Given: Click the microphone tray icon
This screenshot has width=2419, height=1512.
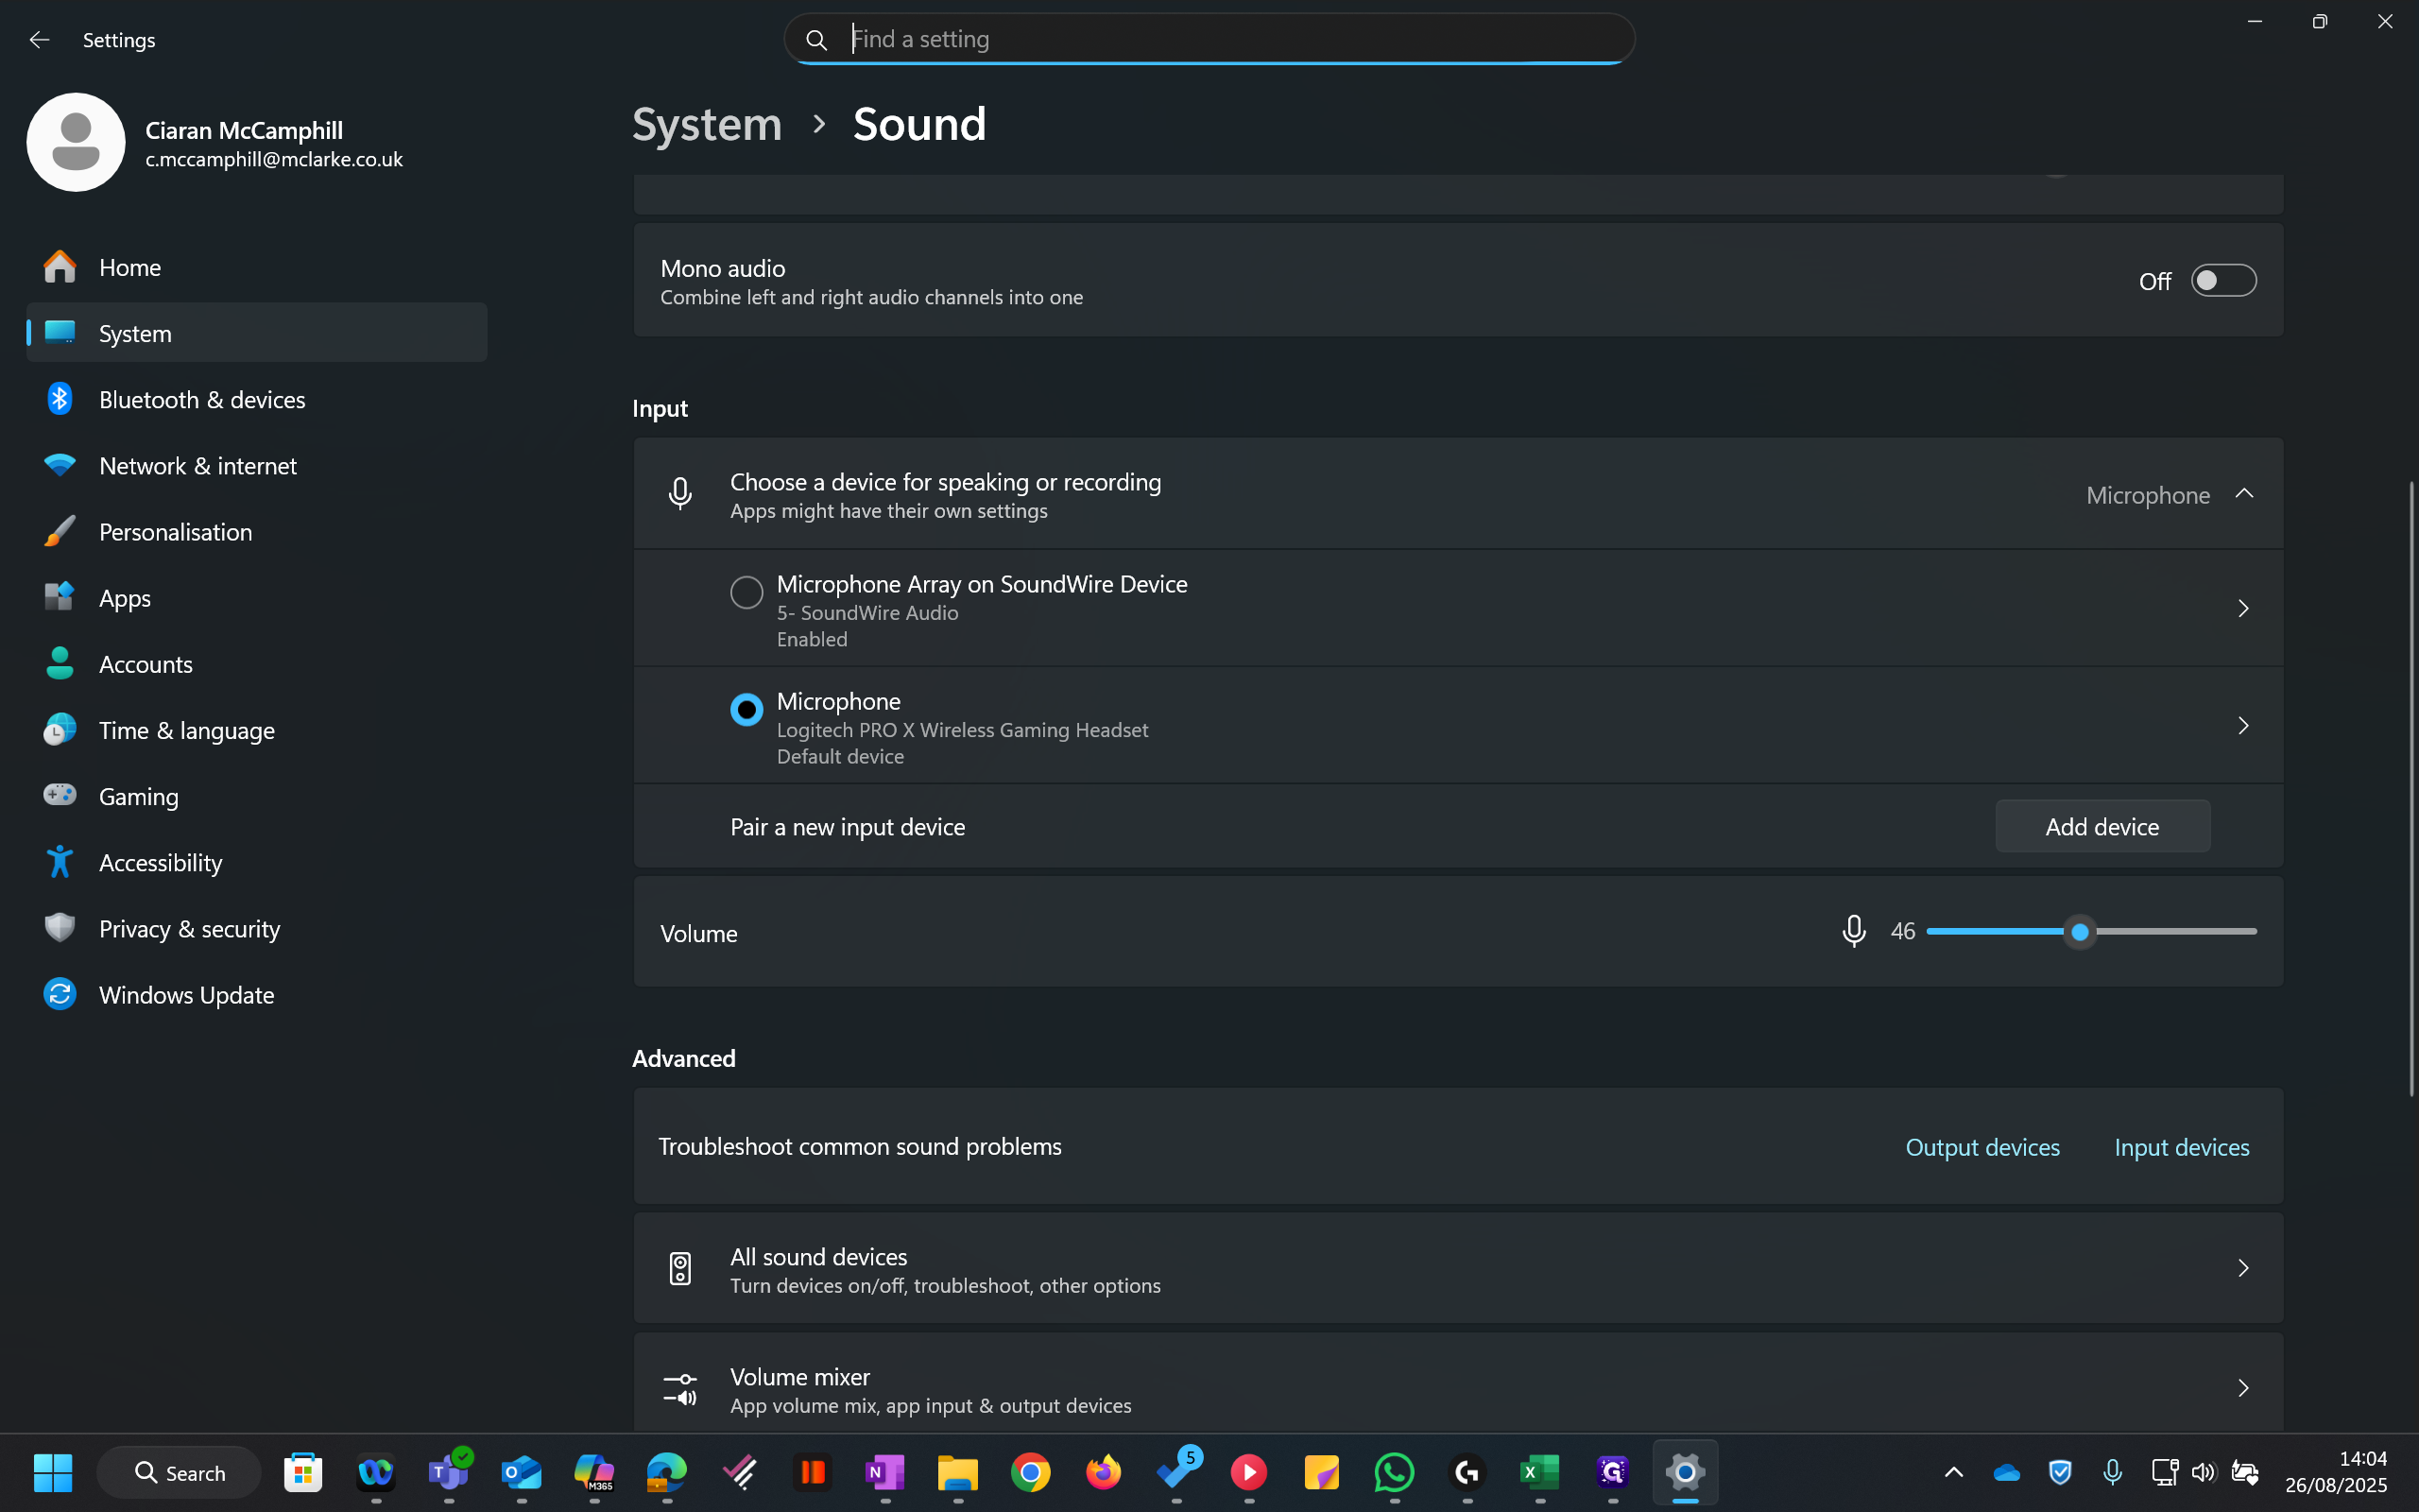Looking at the screenshot, I should [x=2112, y=1472].
